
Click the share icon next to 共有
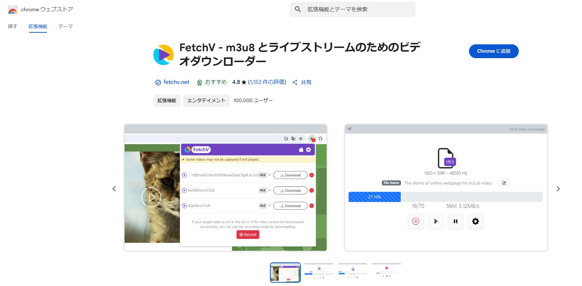tap(295, 82)
